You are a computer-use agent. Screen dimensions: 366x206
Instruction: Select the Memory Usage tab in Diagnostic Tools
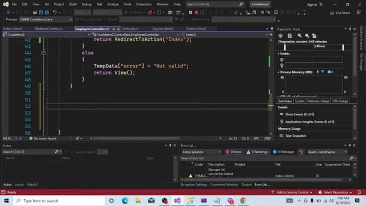tap(318, 101)
